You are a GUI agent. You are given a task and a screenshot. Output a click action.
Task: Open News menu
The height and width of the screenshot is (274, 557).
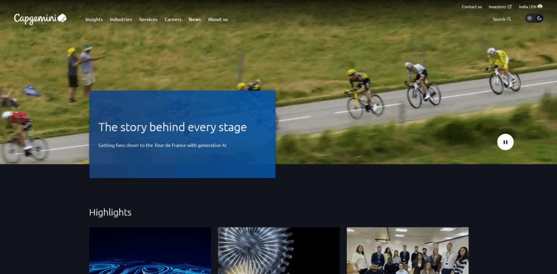click(195, 20)
